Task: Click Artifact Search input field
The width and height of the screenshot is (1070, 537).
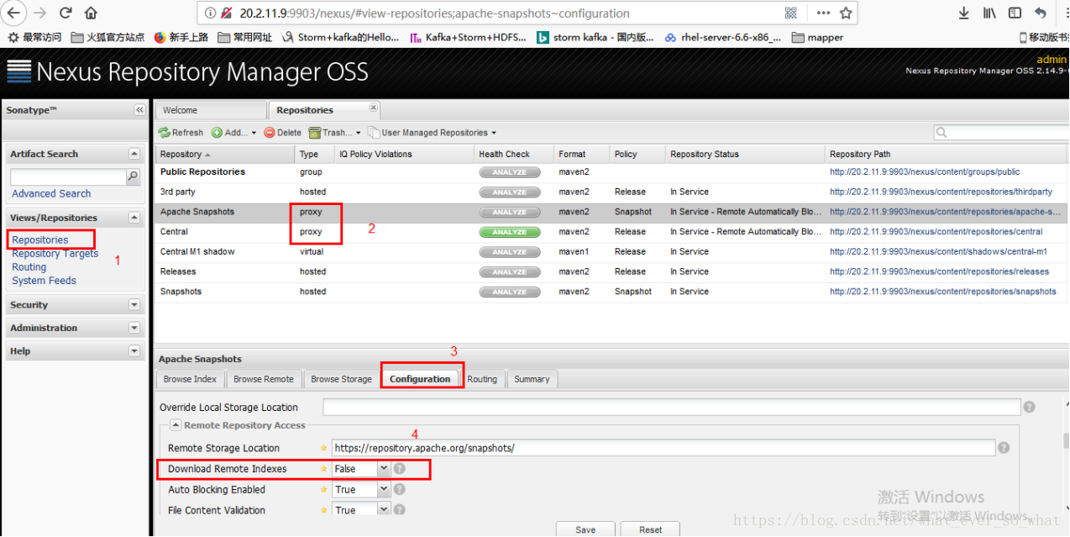Action: 68,176
